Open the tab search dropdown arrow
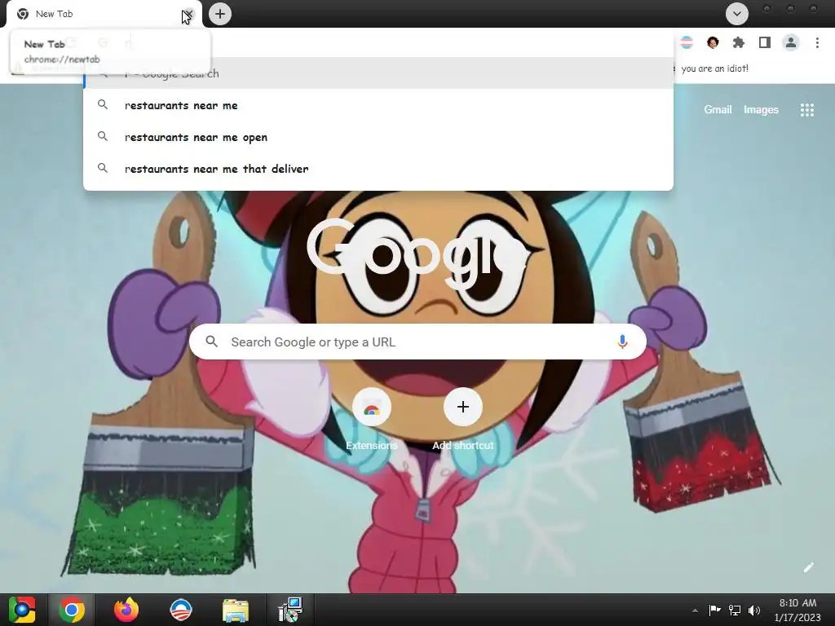This screenshot has width=835, height=626. [x=737, y=14]
